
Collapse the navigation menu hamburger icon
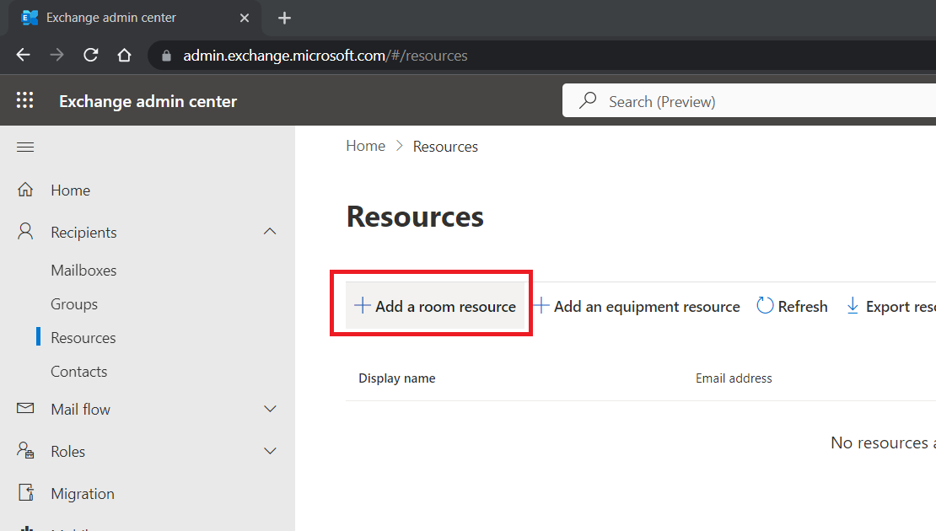click(x=25, y=147)
